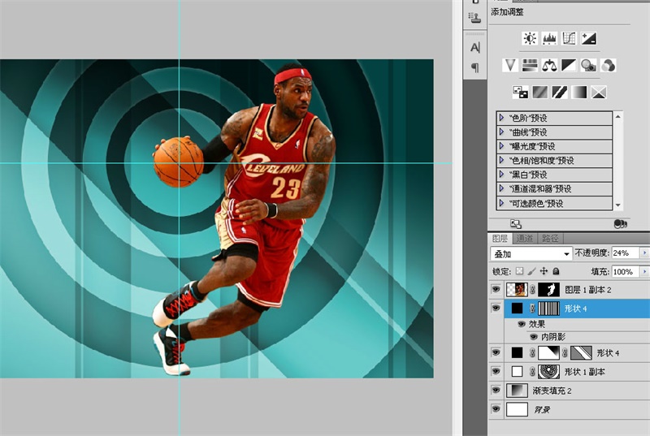Select the 渐变填充 2 layer
This screenshot has height=436, width=650.
point(552,391)
